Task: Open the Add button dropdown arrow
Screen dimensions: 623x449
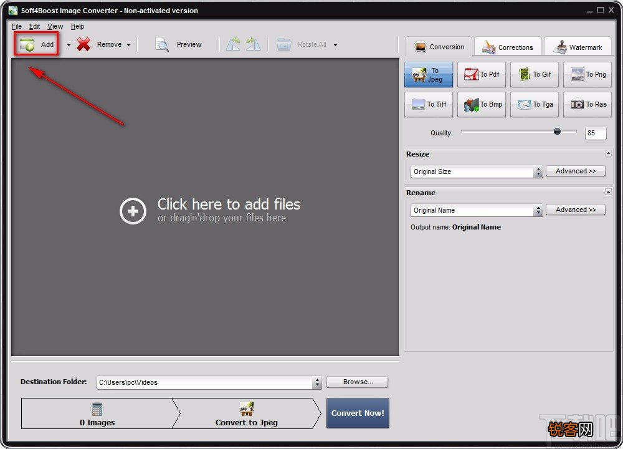Action: coord(69,45)
